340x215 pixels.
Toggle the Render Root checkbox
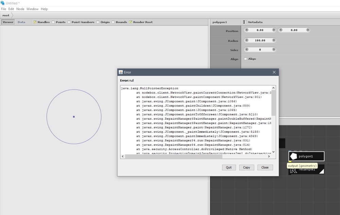[x=131, y=22]
